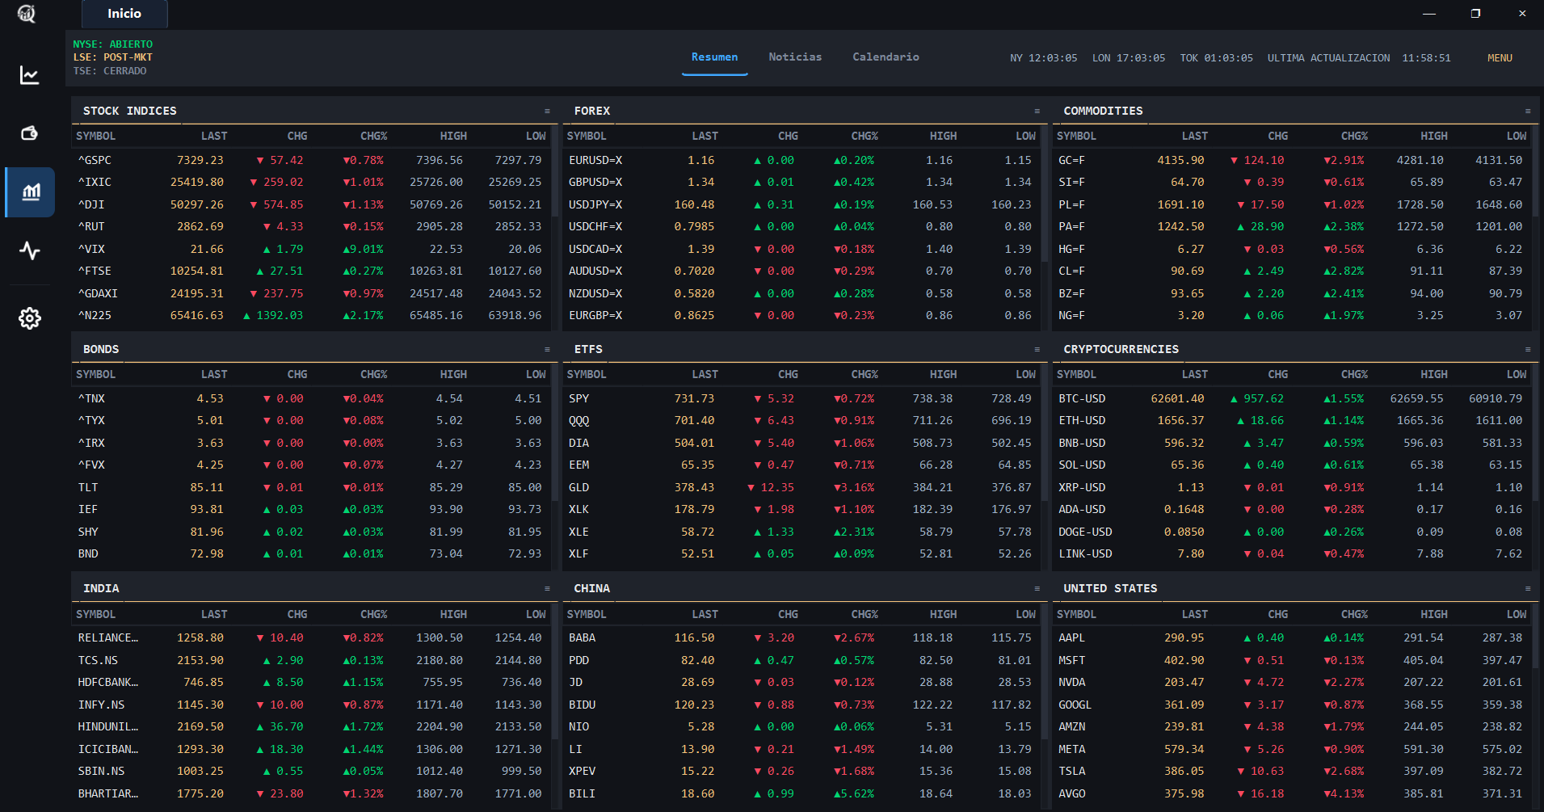
Task: Open the MENU button
Action: tap(1500, 58)
